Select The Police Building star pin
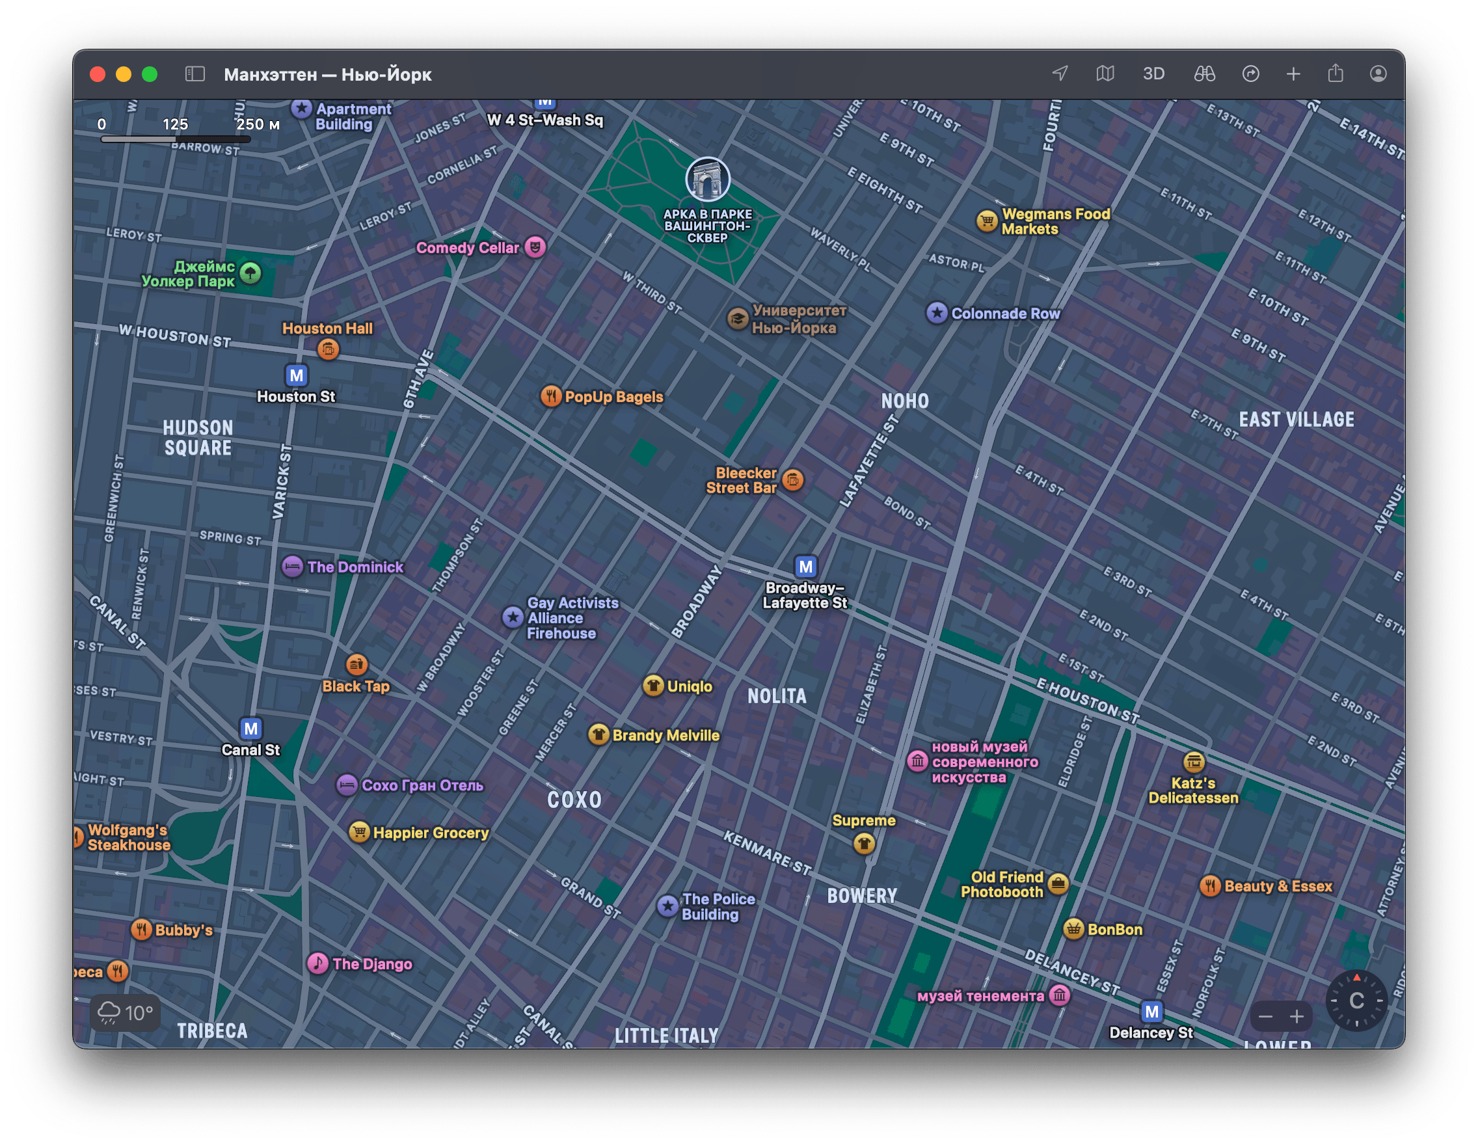 pyautogui.click(x=668, y=906)
